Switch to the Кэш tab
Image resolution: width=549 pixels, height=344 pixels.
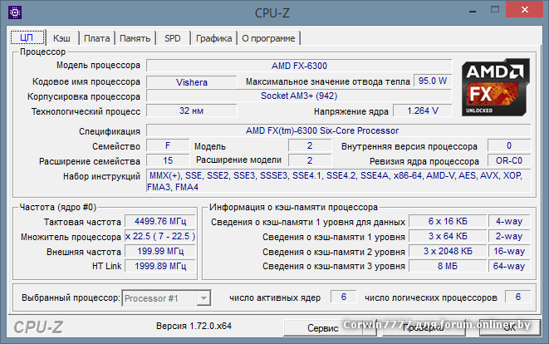tap(61, 38)
